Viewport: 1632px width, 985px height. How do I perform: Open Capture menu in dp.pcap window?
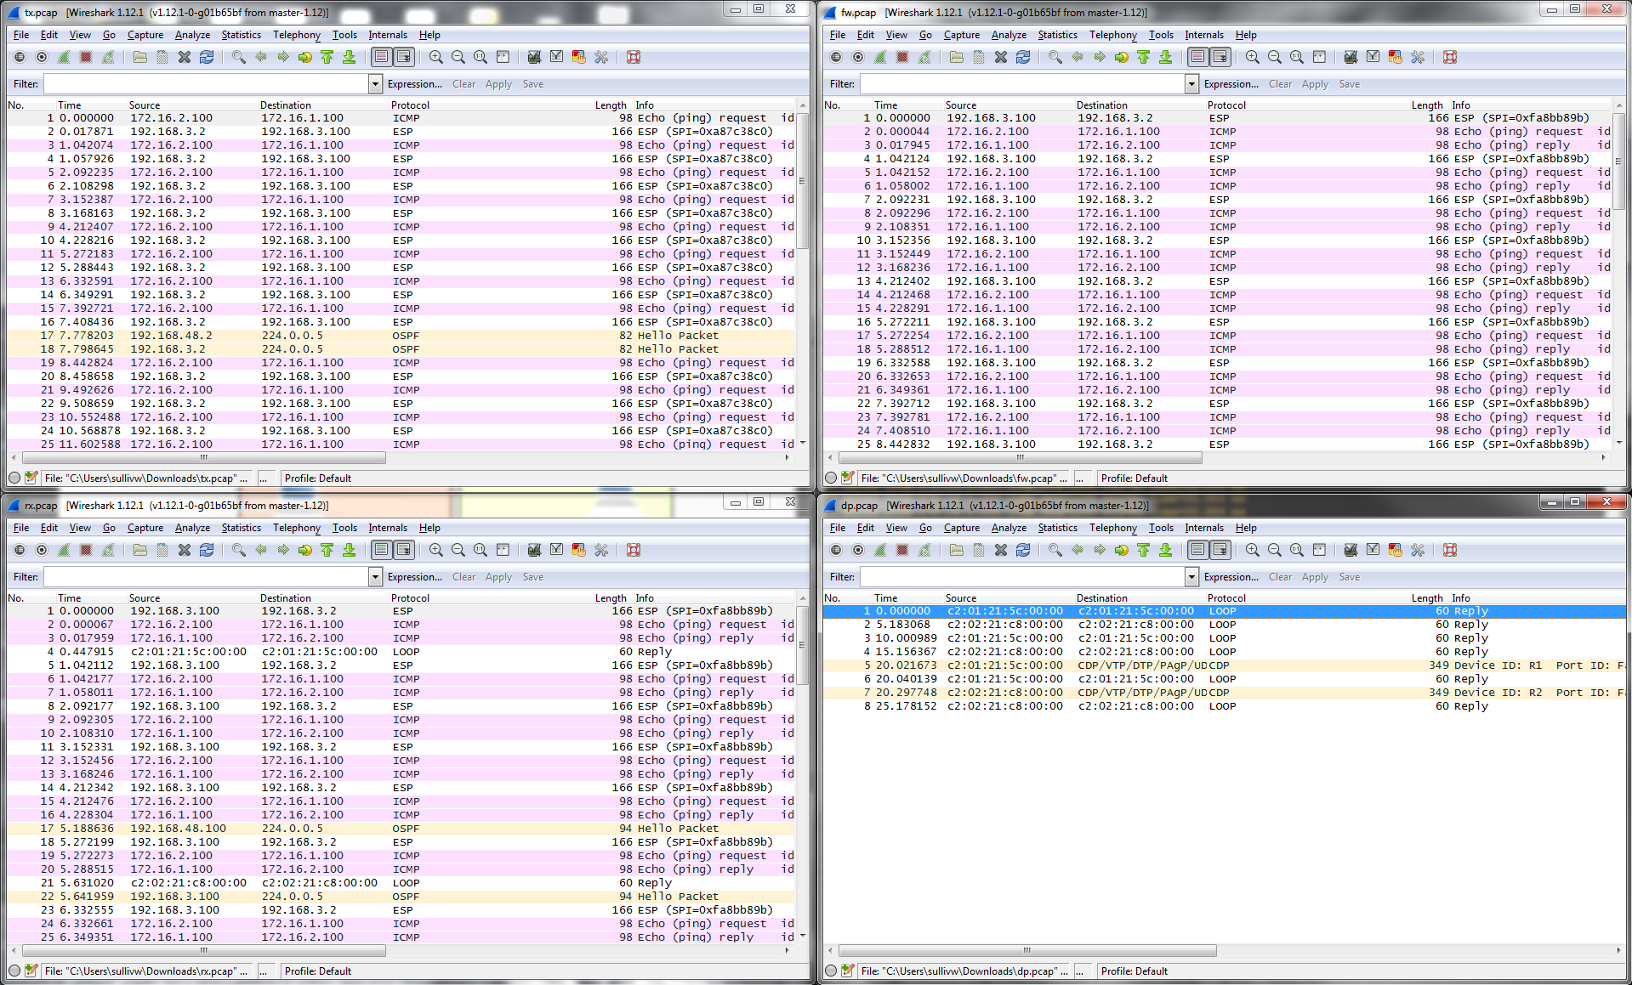point(962,528)
